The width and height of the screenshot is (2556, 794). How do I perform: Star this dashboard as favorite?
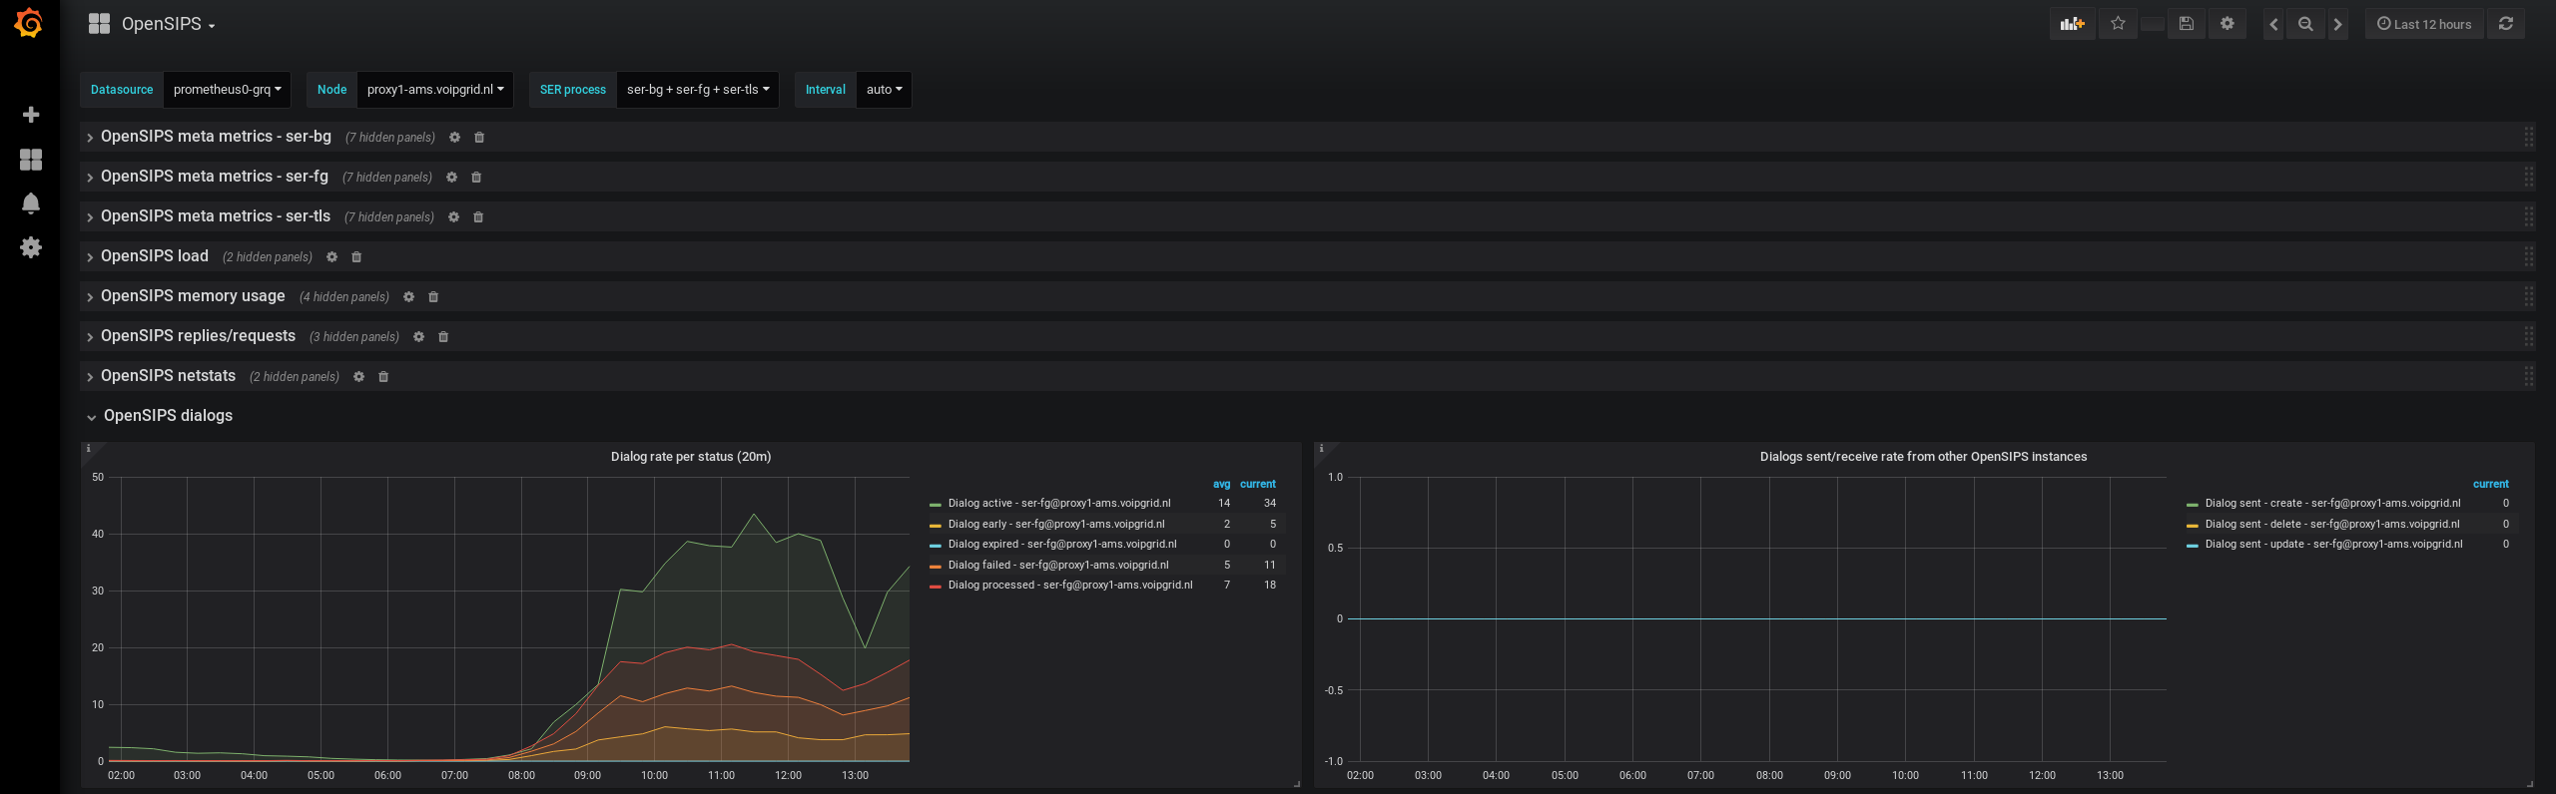click(2118, 24)
